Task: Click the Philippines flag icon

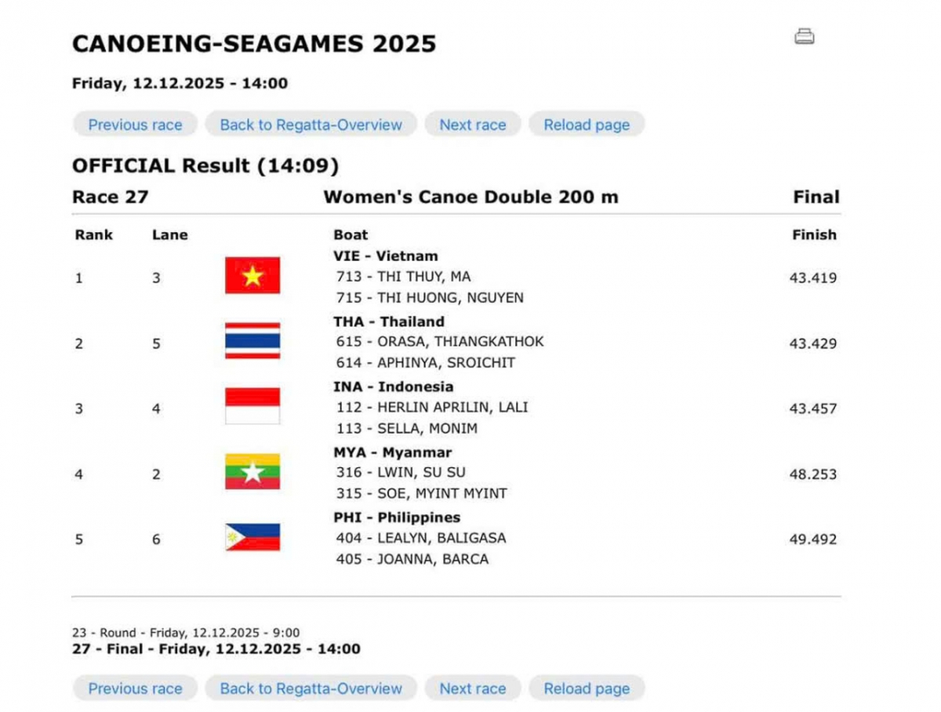Action: pos(252,537)
